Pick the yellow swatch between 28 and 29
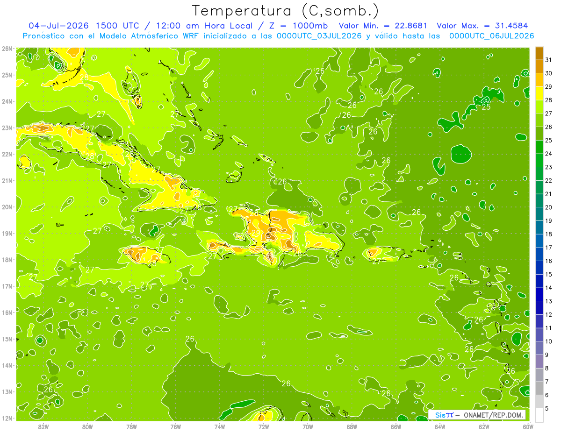Viewport: 561px width, 433px height. [539, 93]
